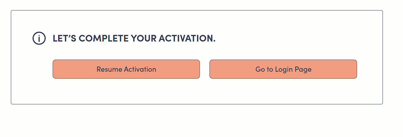The height and width of the screenshot is (137, 403).
Task: Resume the activation process
Action: [126, 69]
